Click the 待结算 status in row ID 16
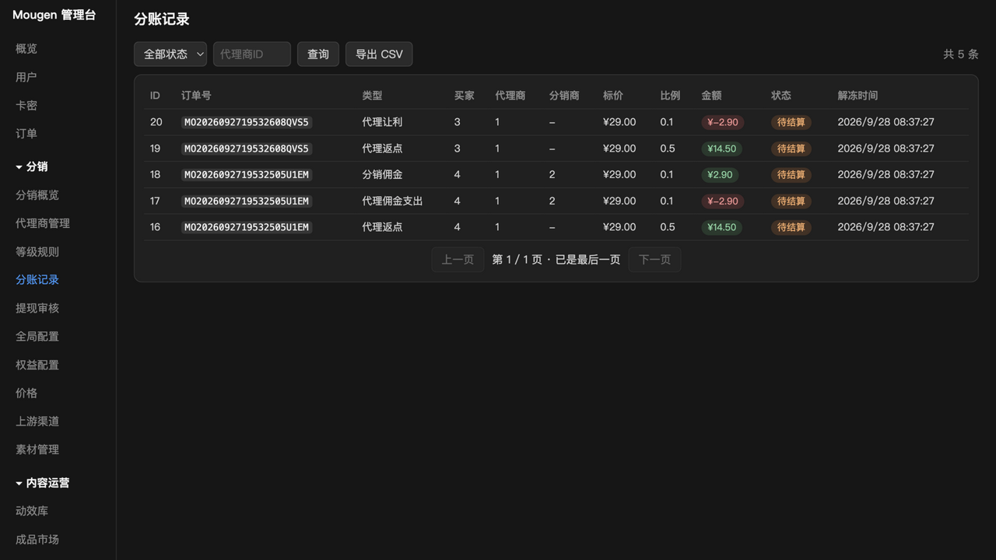Screen dimensions: 996x560 [791, 228]
